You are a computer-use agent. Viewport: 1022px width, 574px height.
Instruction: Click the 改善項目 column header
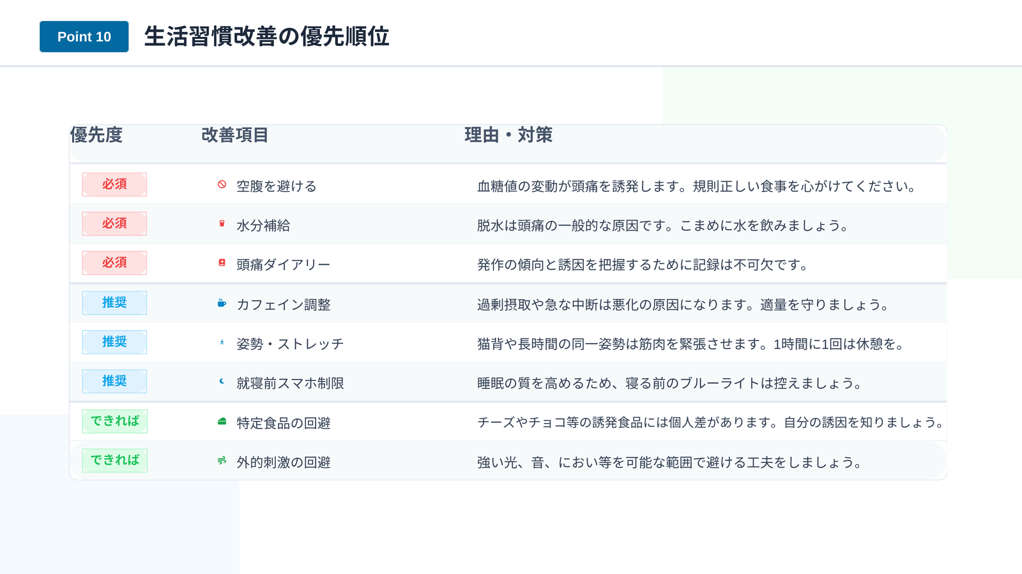[x=234, y=135]
